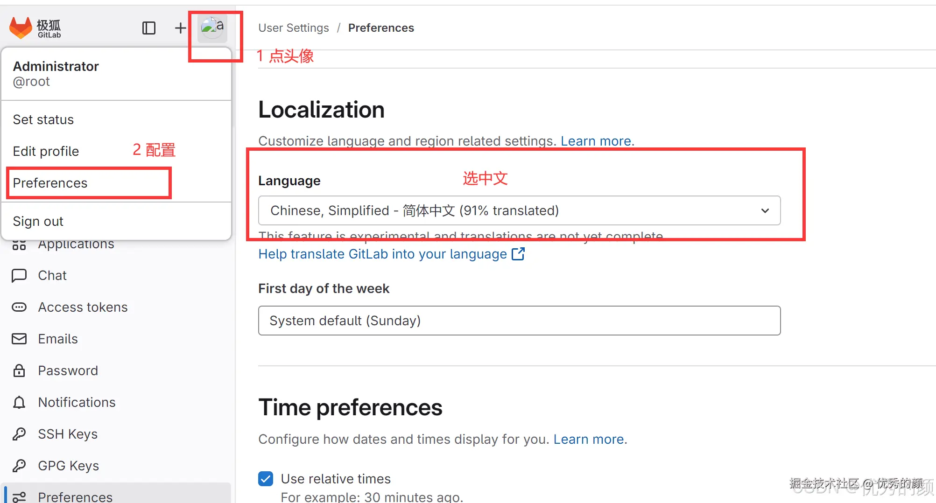The width and height of the screenshot is (936, 503).
Task: Open the Language dropdown
Action: (519, 210)
